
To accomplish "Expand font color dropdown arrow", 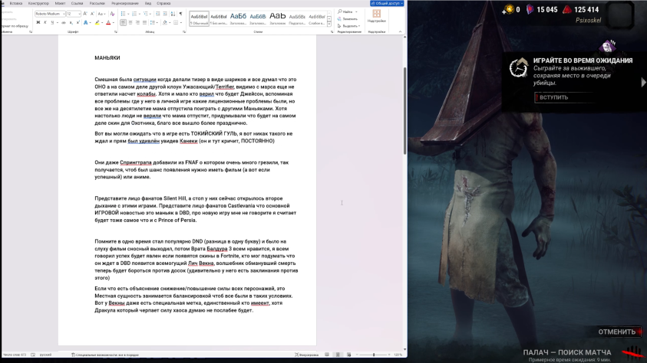I will 114,23.
